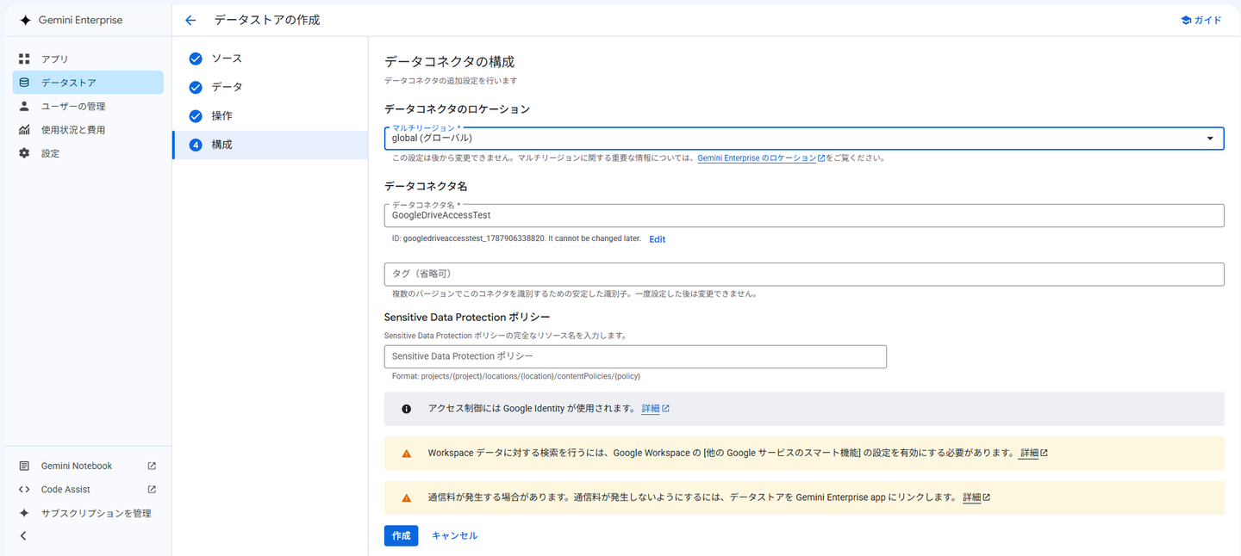Image resolution: width=1241 pixels, height=556 pixels.
Task: Click the 使用状況と費用 chart icon
Action: click(24, 130)
